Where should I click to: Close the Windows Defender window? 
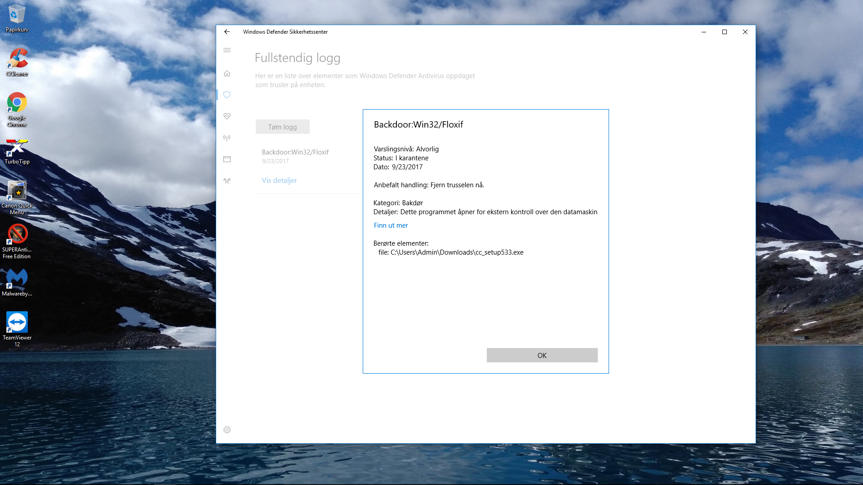point(745,32)
